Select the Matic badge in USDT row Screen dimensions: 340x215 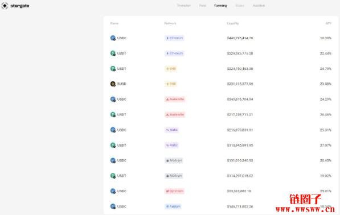(172, 145)
